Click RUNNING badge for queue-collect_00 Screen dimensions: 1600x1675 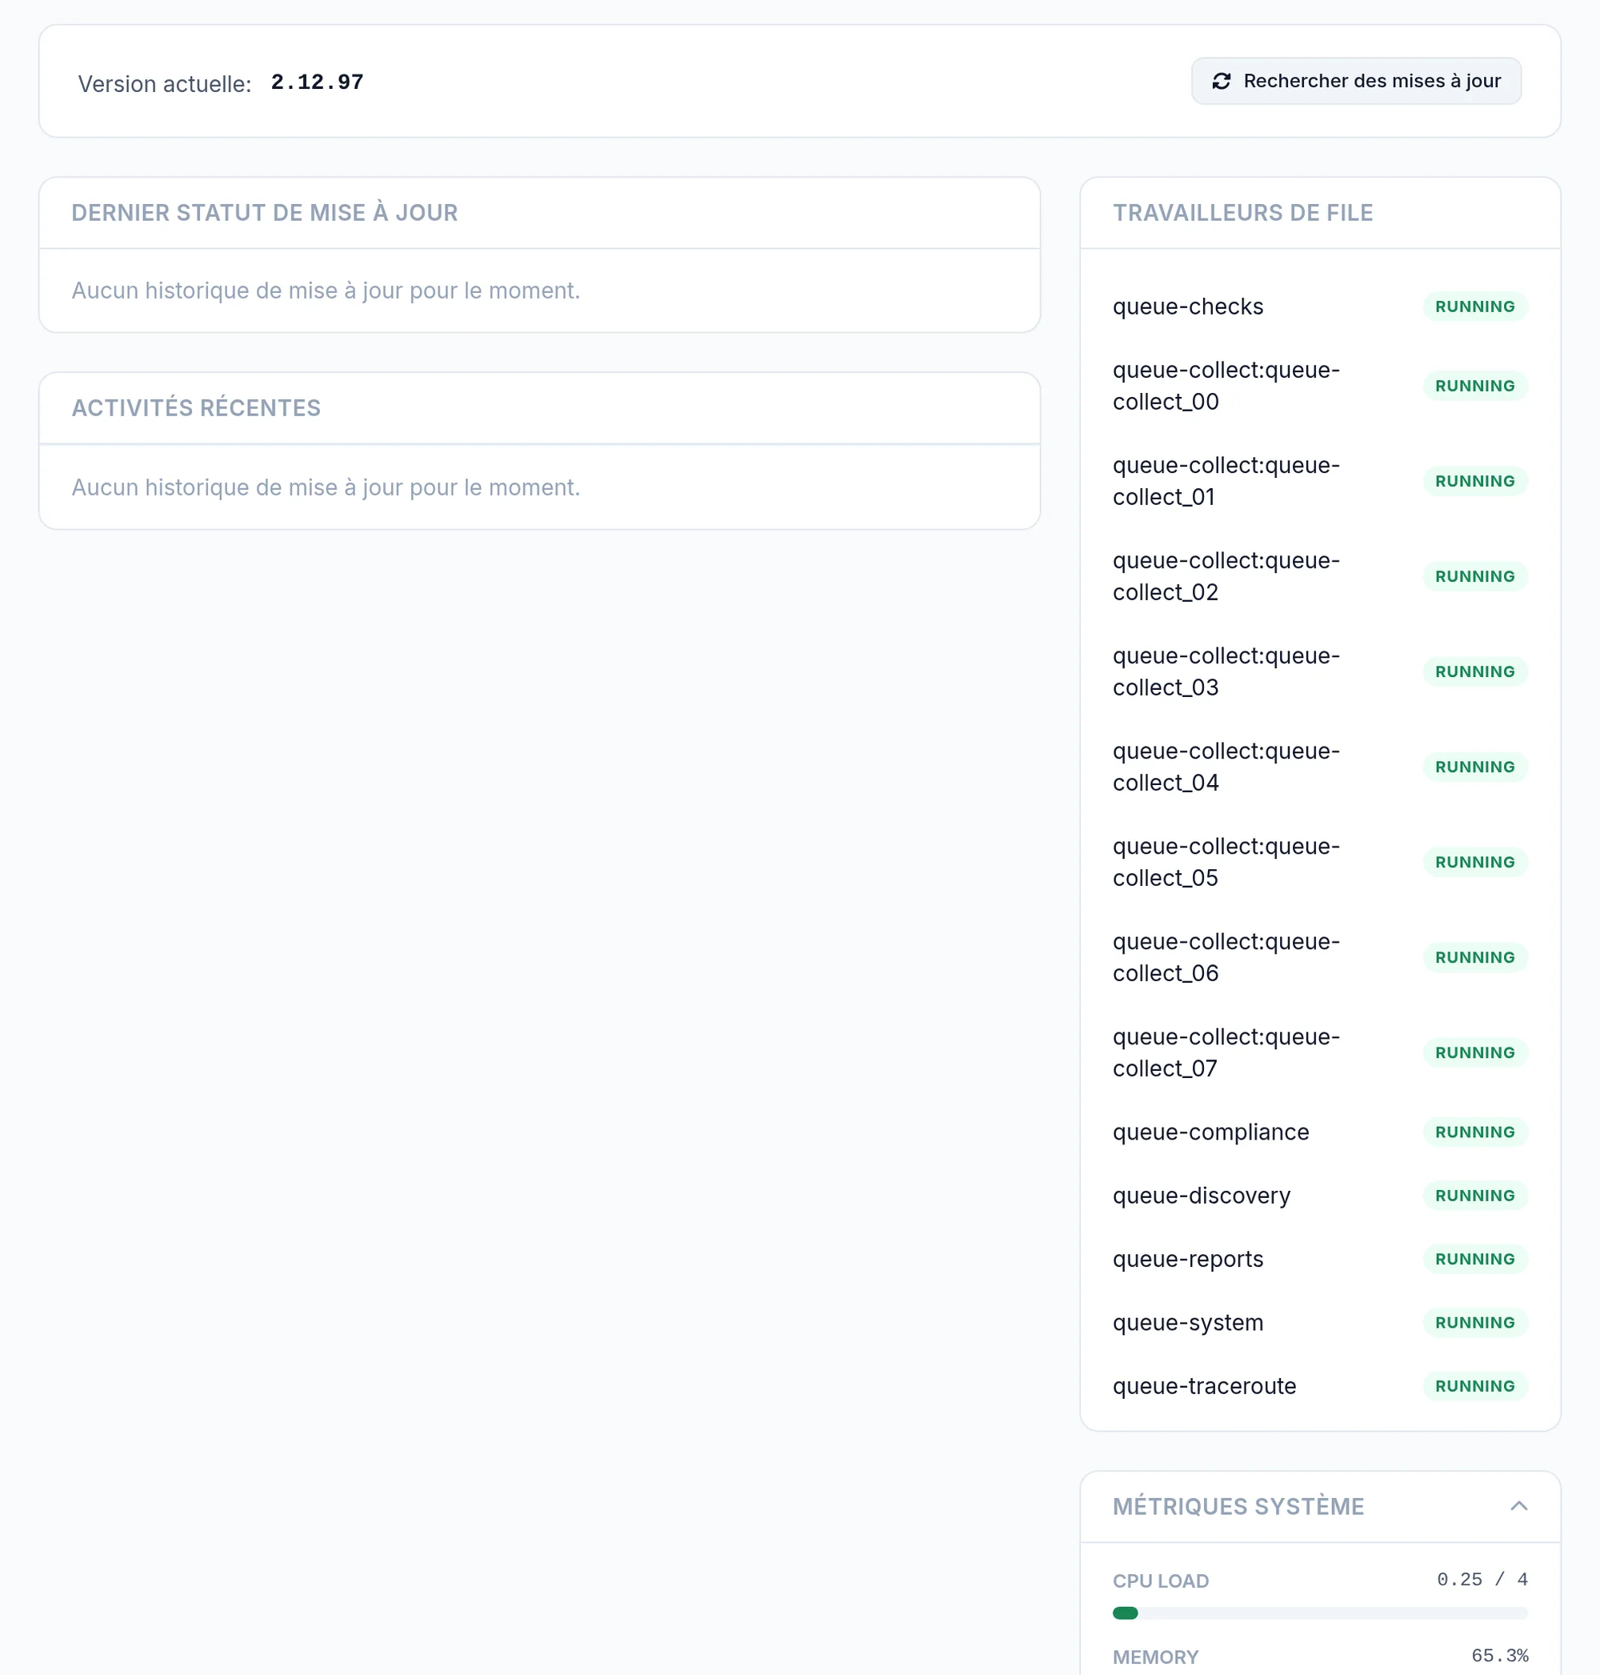(1474, 386)
